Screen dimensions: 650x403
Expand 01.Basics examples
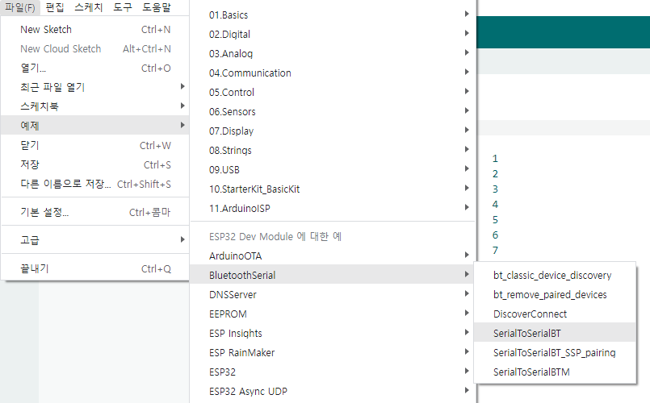coord(333,15)
